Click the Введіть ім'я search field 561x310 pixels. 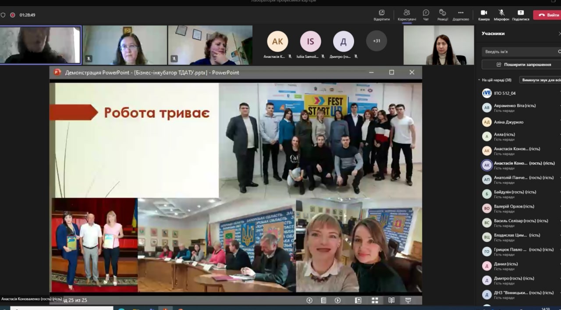point(519,52)
